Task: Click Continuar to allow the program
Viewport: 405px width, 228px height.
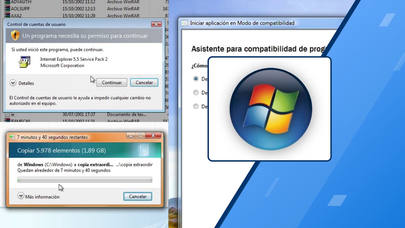Action: click(x=112, y=82)
